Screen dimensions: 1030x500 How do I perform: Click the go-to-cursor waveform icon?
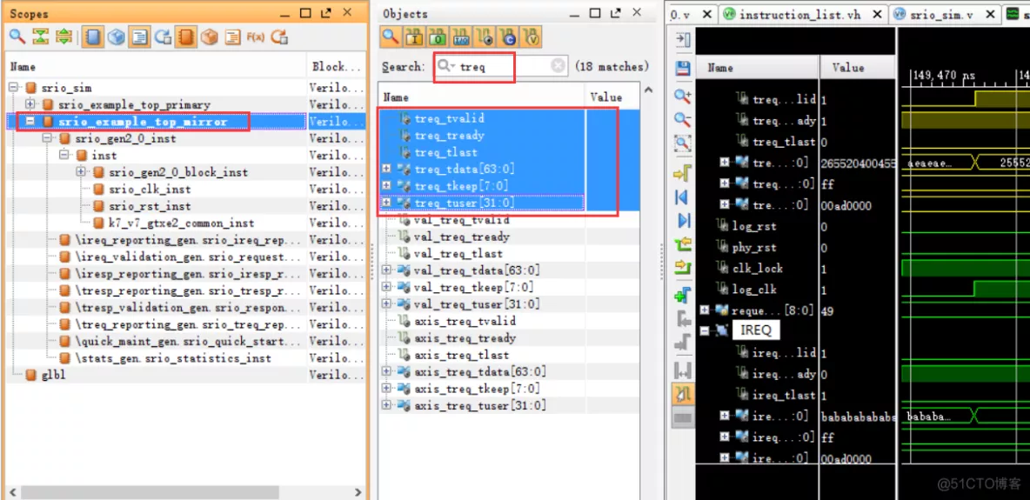683,173
